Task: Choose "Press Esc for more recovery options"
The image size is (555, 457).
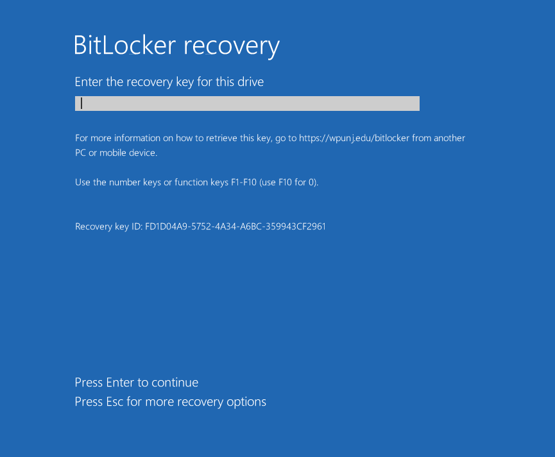Action: pyautogui.click(x=170, y=402)
